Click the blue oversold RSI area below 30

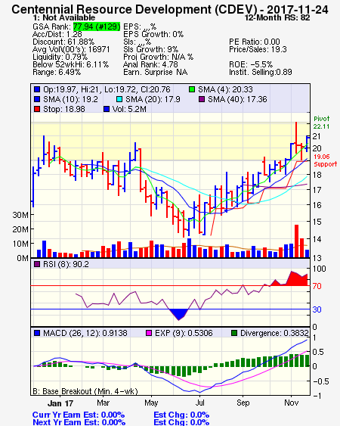click(178, 314)
